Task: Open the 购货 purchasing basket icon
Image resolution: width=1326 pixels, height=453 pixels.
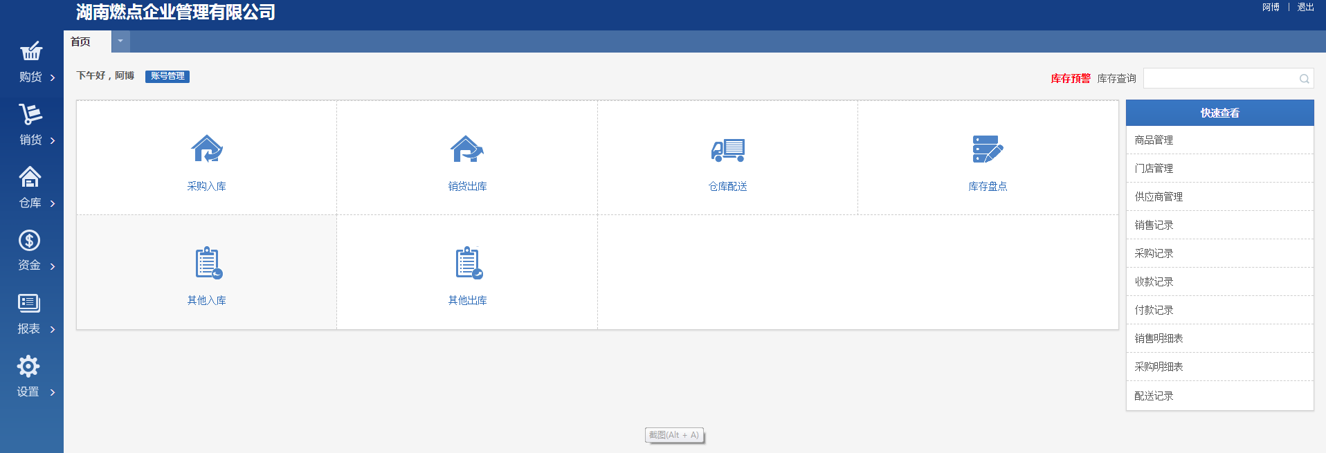Action: pyautogui.click(x=31, y=51)
